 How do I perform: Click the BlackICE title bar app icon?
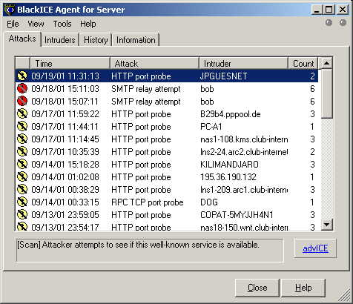(x=10, y=10)
